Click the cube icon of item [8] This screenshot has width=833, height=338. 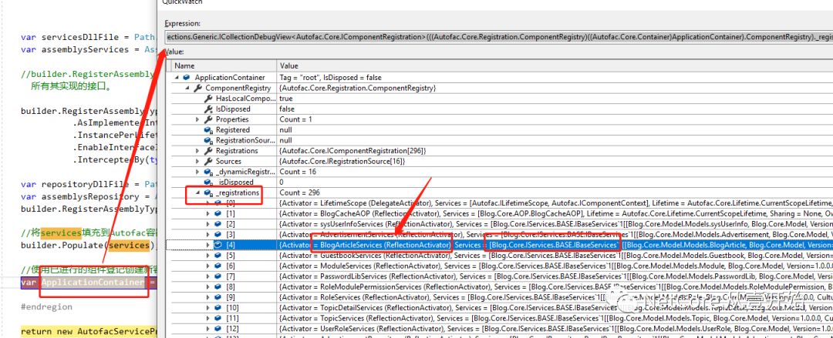tap(218, 286)
